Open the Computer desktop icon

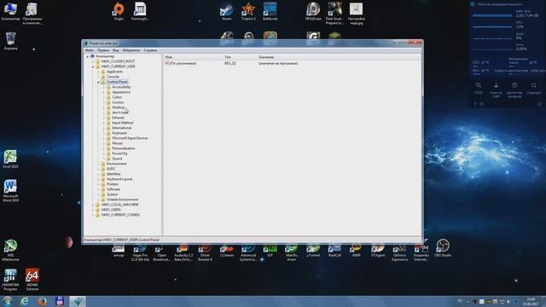click(x=10, y=11)
